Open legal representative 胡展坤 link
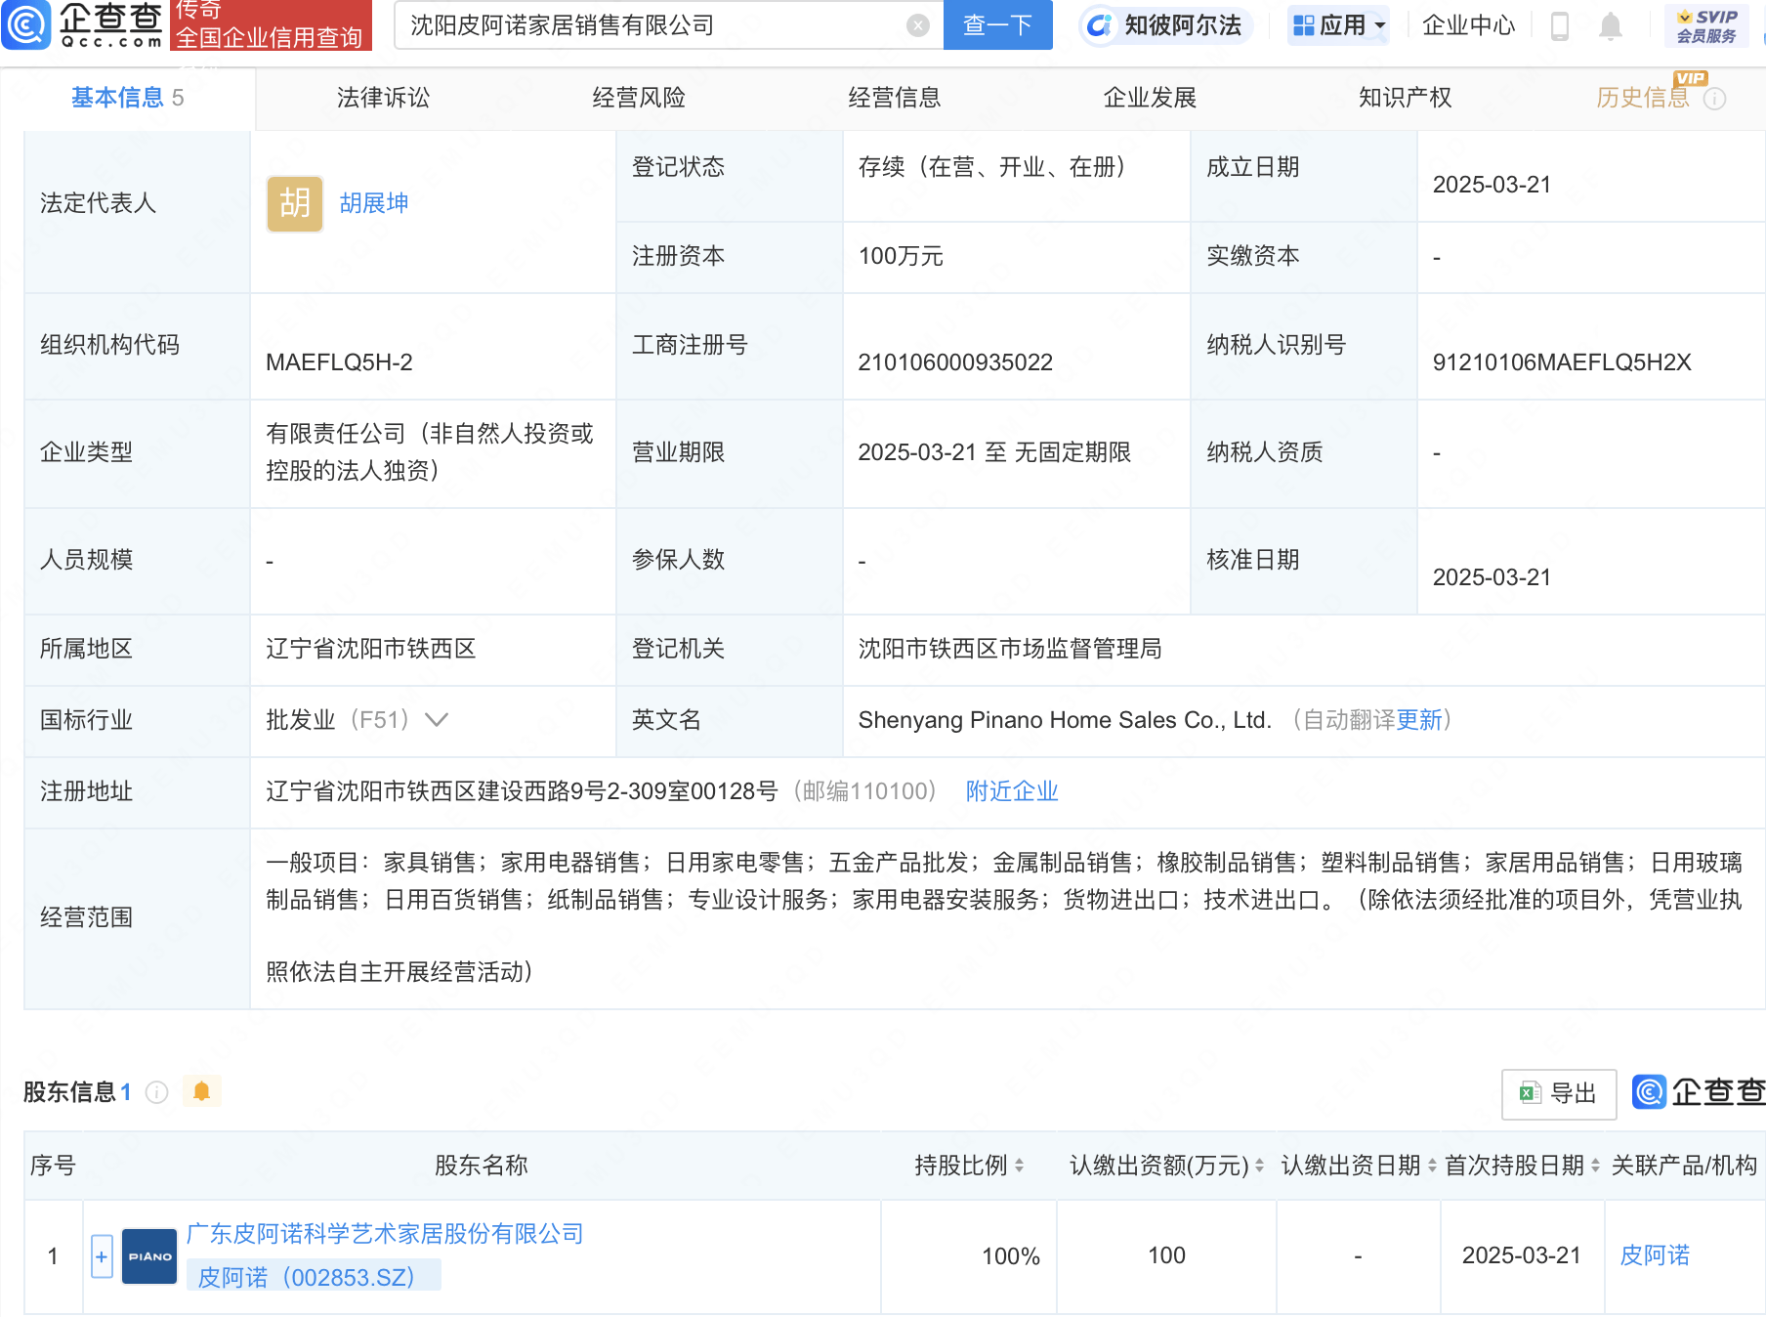The height and width of the screenshot is (1317, 1766). click(374, 203)
